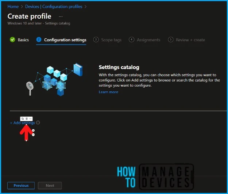Go to the Scope tags tab

coord(111,40)
